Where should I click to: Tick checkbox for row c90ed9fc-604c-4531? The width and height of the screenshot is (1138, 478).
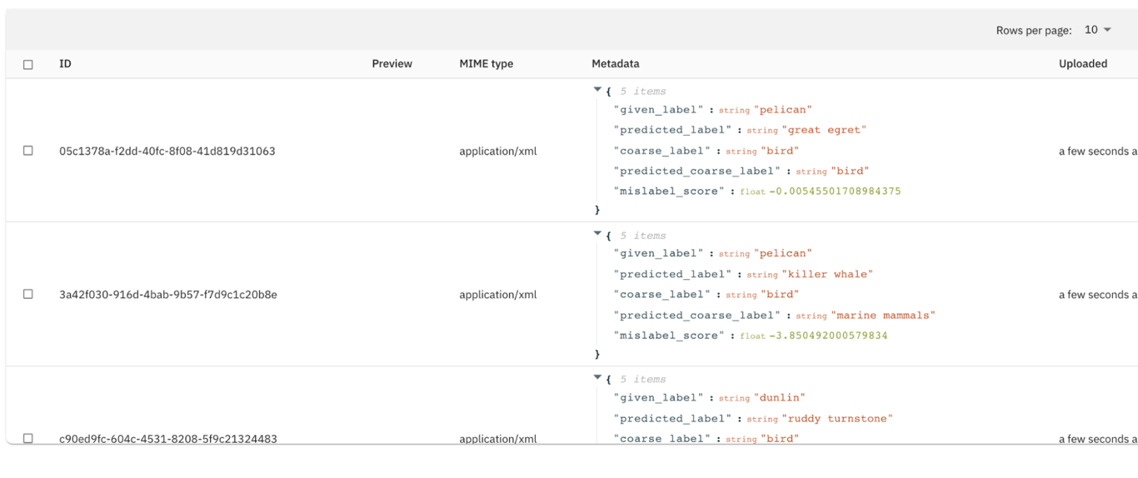[28, 438]
